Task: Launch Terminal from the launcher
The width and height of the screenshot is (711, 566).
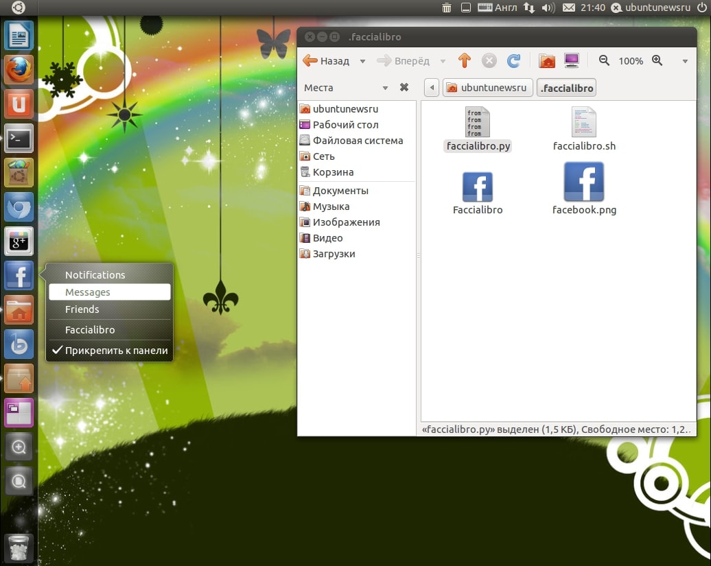Action: click(19, 138)
